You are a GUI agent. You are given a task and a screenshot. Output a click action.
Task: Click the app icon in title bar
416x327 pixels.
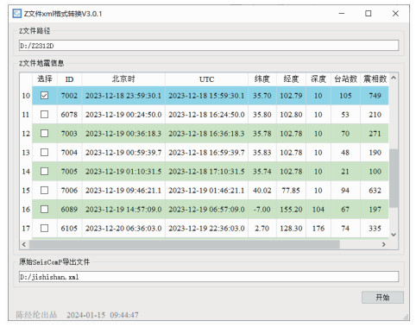tap(17, 14)
